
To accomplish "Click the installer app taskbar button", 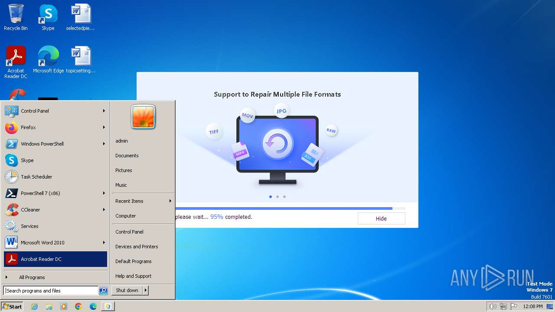I will coord(108,306).
